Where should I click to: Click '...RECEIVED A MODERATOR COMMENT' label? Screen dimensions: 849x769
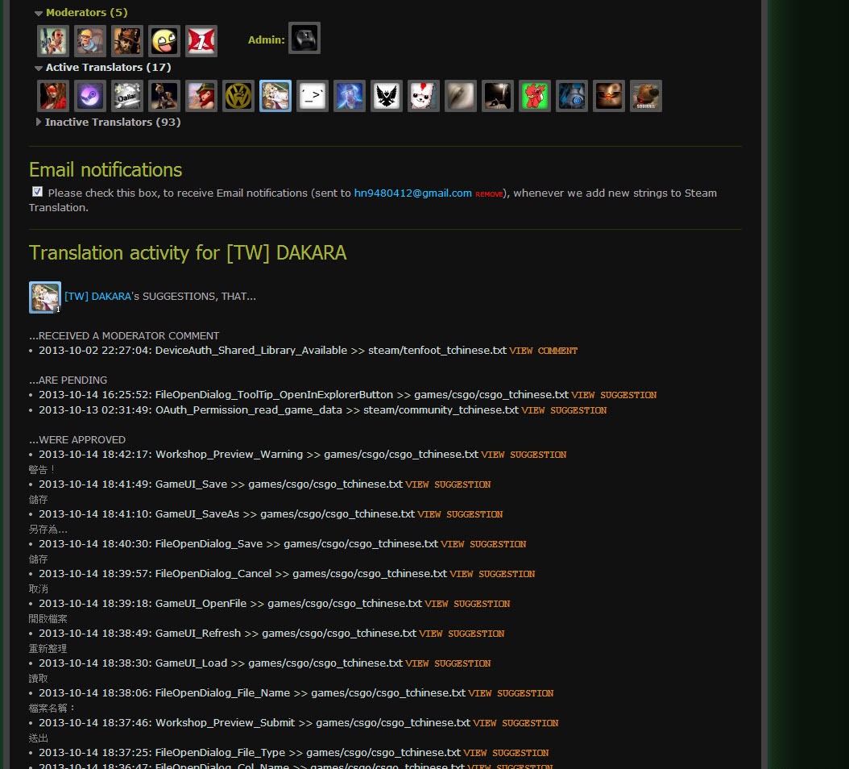pos(124,336)
